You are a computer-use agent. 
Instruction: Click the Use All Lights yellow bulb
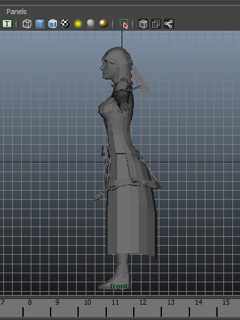click(x=78, y=24)
